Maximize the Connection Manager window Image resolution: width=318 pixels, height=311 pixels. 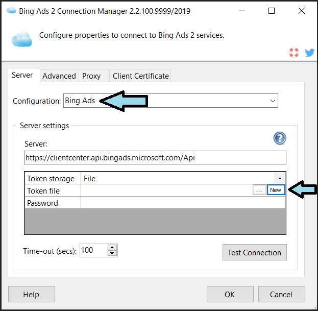click(x=272, y=11)
